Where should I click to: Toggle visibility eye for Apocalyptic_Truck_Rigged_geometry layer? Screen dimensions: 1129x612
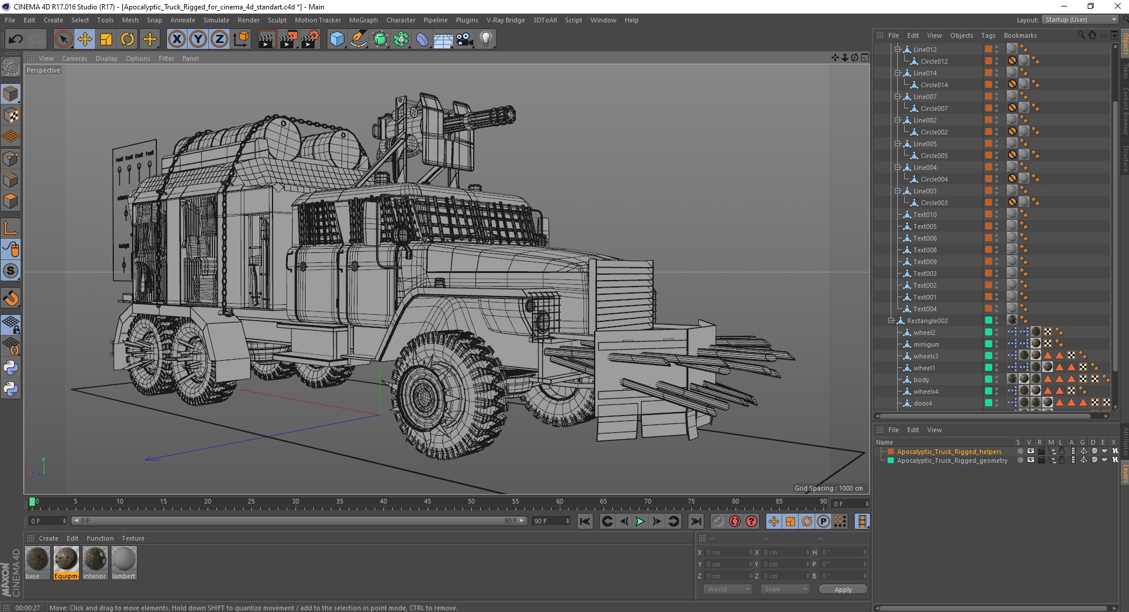pyautogui.click(x=1030, y=460)
